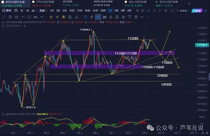
Task: Take a chart snapshot with camera icon
Action: coord(143,10)
